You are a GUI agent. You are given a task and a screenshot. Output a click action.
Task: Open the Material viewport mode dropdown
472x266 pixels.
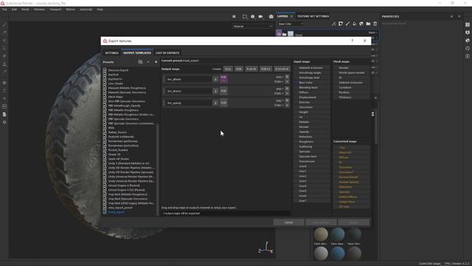pos(252,27)
